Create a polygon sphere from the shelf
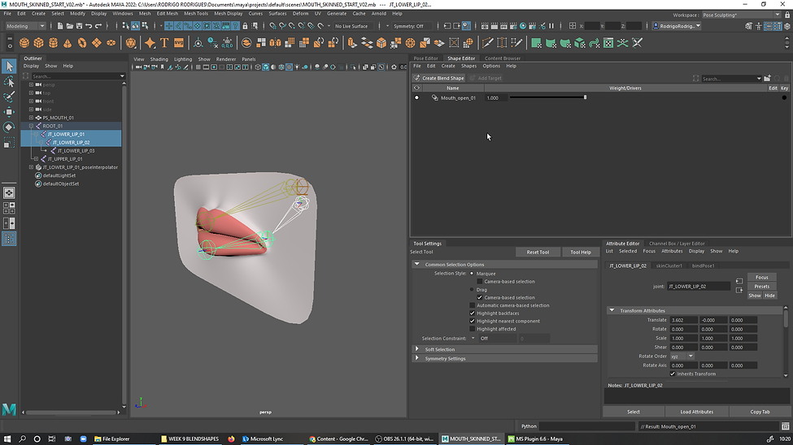793x445 pixels. 24,43
